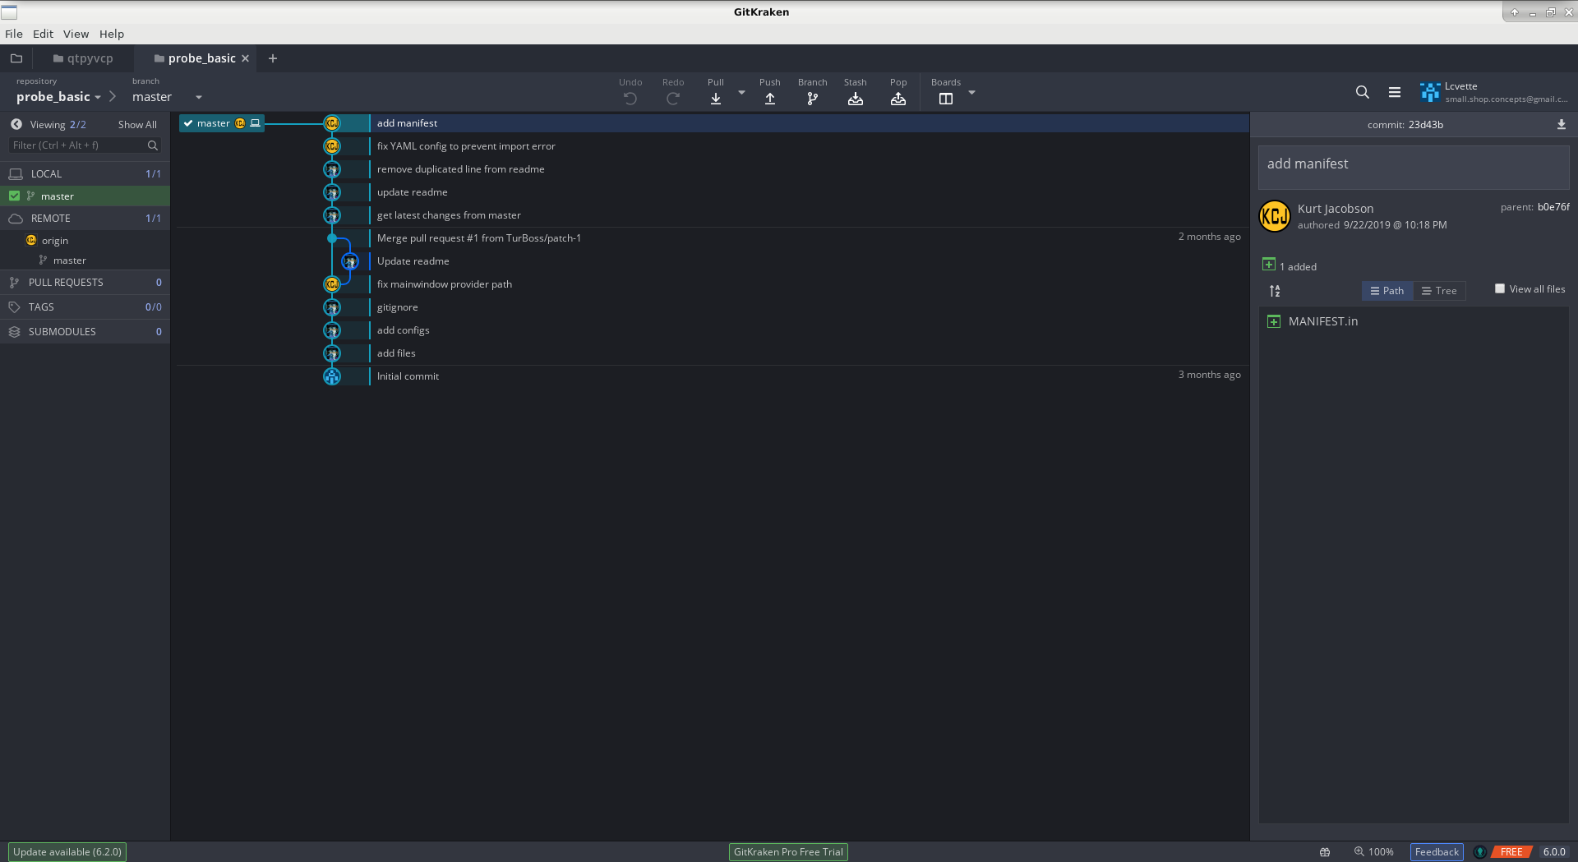Image resolution: width=1578 pixels, height=862 pixels.
Task: Collapse the left panel with back arrow icon
Action: coord(16,124)
